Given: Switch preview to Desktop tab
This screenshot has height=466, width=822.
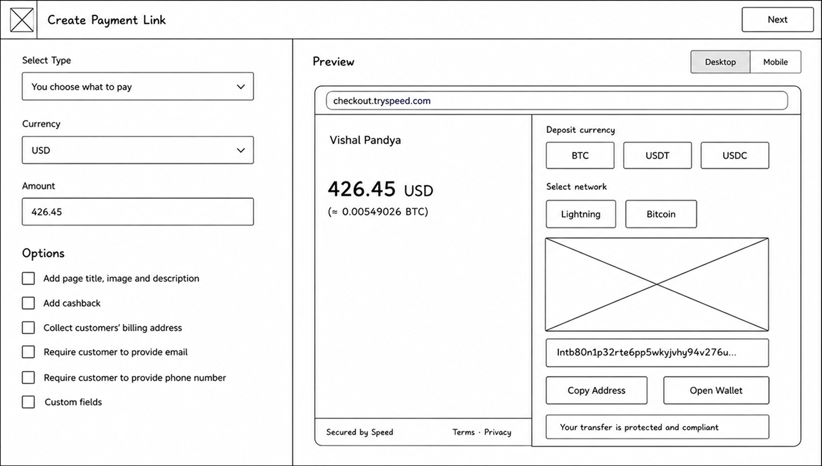Looking at the screenshot, I should click(720, 62).
